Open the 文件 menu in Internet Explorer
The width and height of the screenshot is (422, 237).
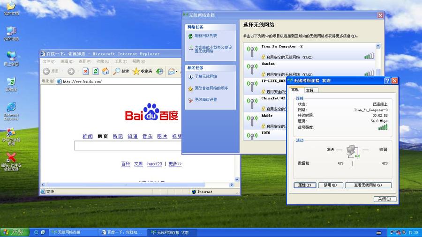click(x=49, y=61)
